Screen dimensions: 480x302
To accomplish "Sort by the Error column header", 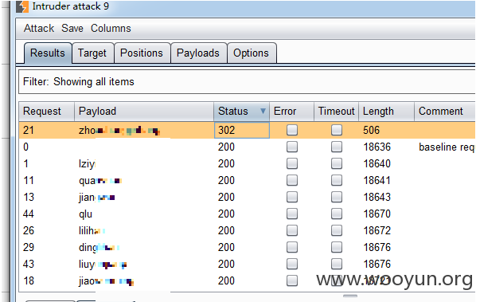I will point(291,112).
